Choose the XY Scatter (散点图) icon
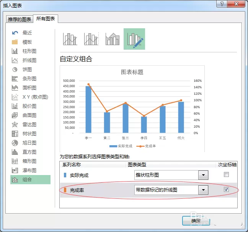 [15, 97]
